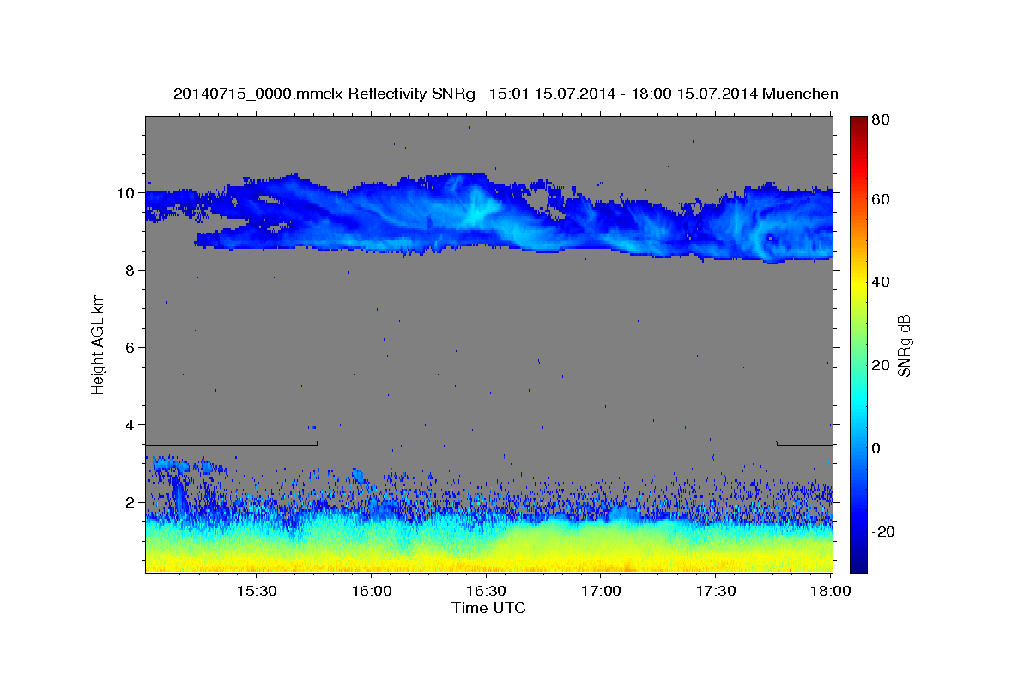Click the 17:30 time tick label

pos(716,591)
